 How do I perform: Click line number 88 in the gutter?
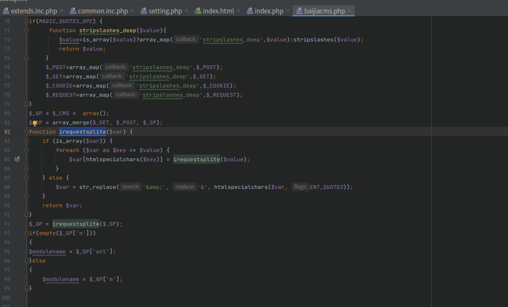coord(7,187)
